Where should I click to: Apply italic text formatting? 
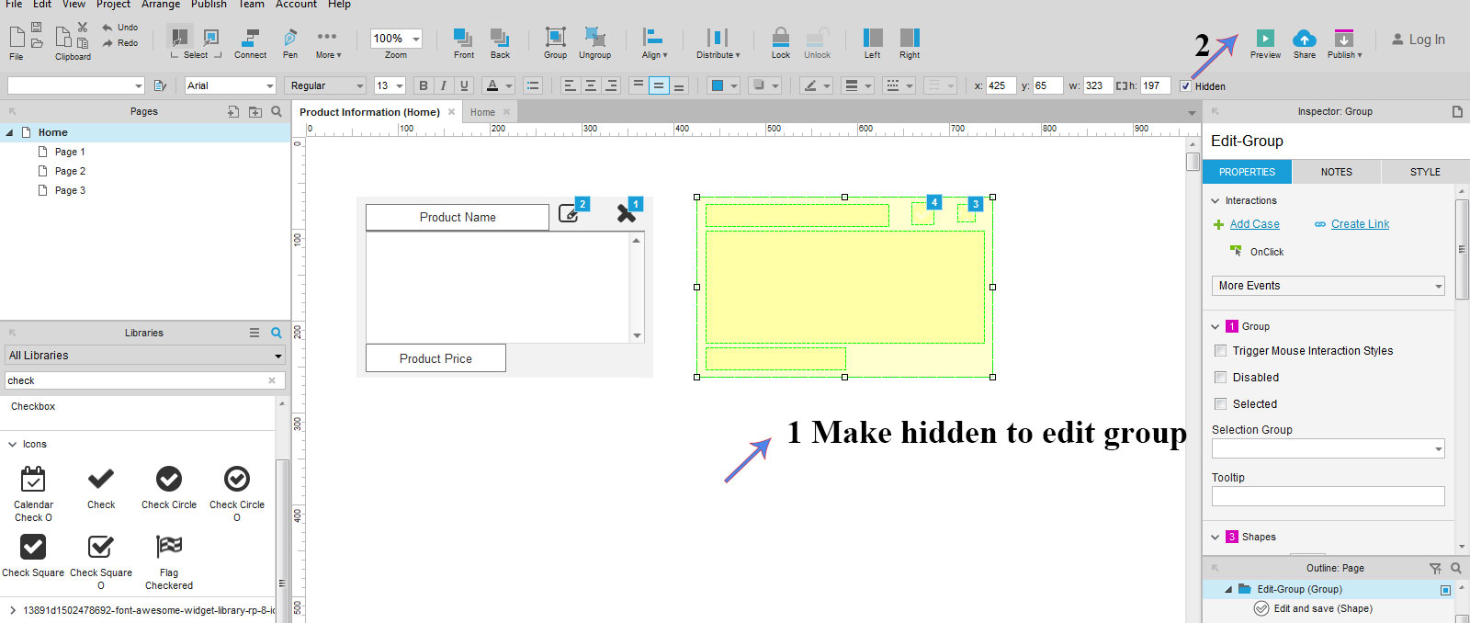[x=444, y=85]
